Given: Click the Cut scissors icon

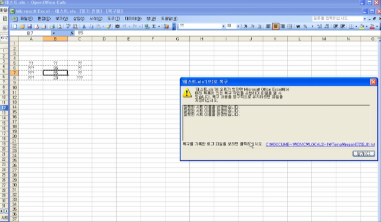Looking at the screenshot, I should pos(84,26).
